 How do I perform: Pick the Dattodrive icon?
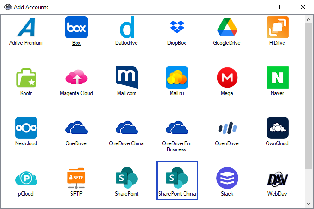coord(127,27)
